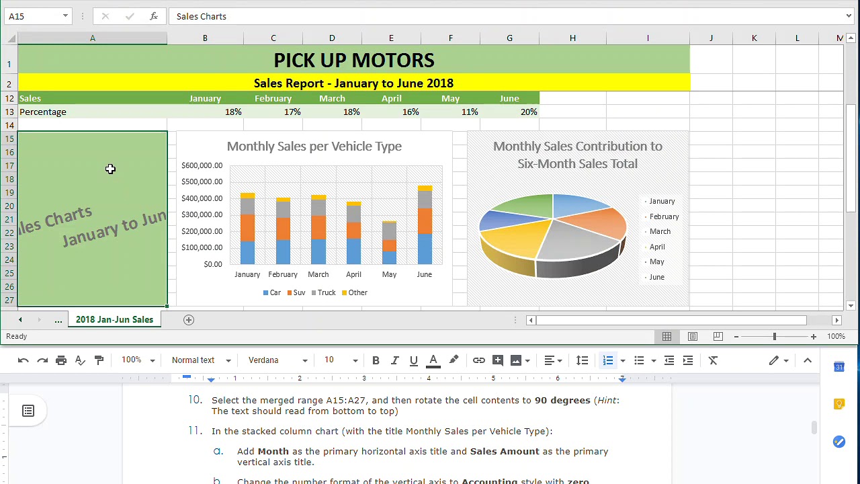Image resolution: width=860 pixels, height=484 pixels.
Task: Click the sheet tab scroll left arrow
Action: pos(20,320)
